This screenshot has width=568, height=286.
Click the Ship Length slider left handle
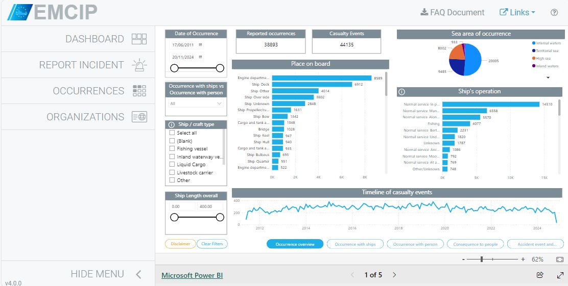point(174,217)
